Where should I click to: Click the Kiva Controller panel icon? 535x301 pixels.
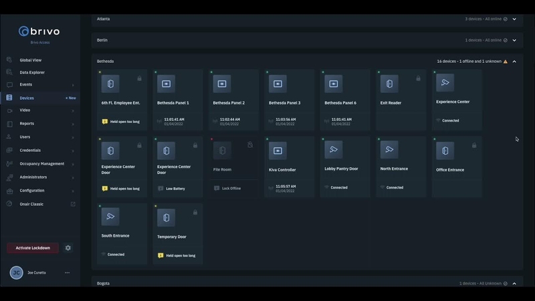point(278,150)
